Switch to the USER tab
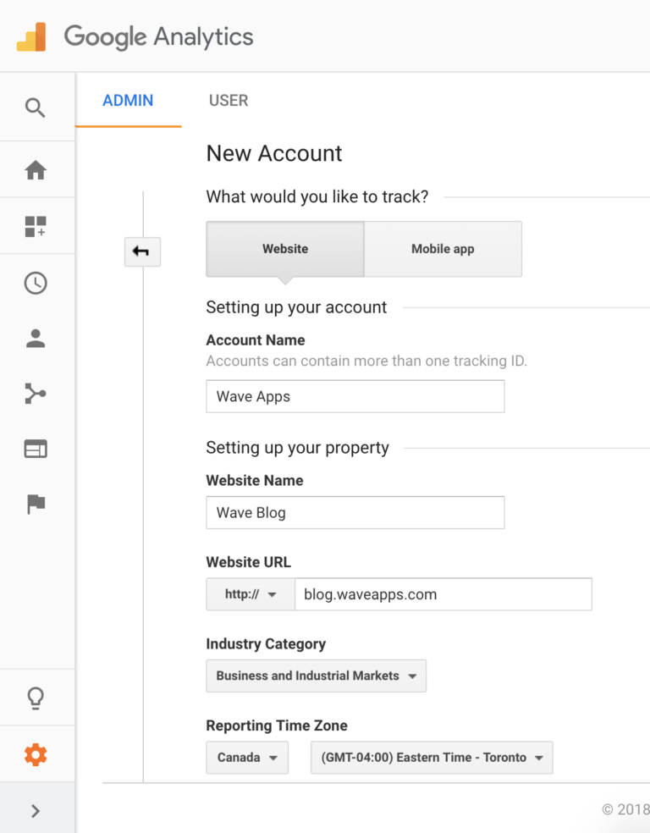650x833 pixels. (x=229, y=101)
